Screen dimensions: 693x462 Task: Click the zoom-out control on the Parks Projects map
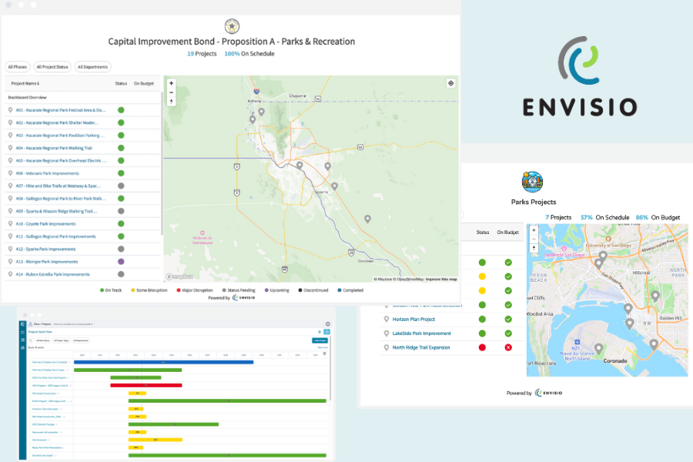coord(533,239)
